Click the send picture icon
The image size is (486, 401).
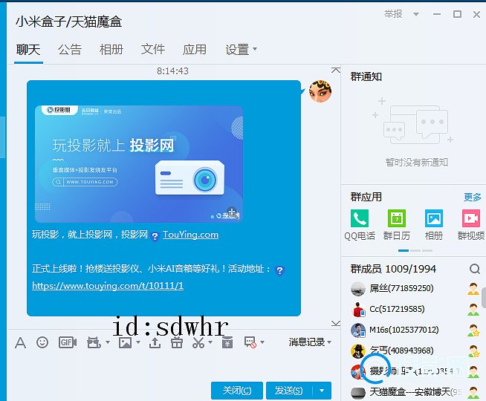tap(125, 342)
